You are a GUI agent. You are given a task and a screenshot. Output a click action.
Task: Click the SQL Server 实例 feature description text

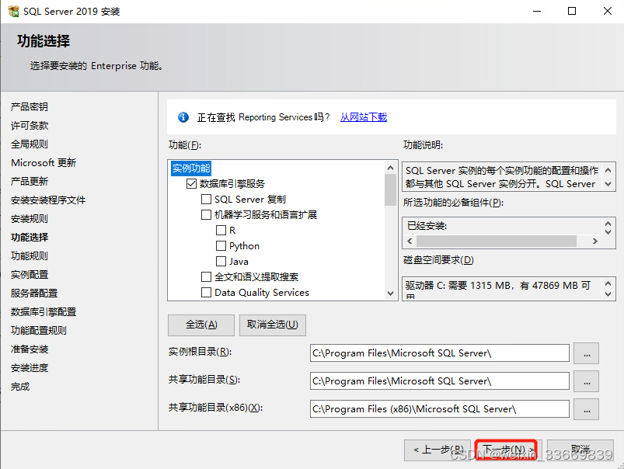click(x=501, y=177)
